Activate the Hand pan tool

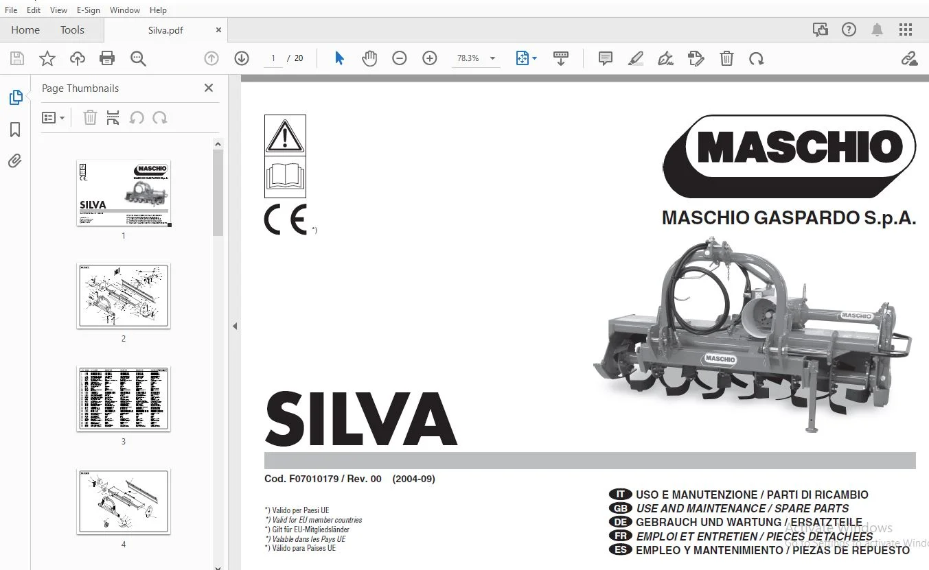pos(369,58)
